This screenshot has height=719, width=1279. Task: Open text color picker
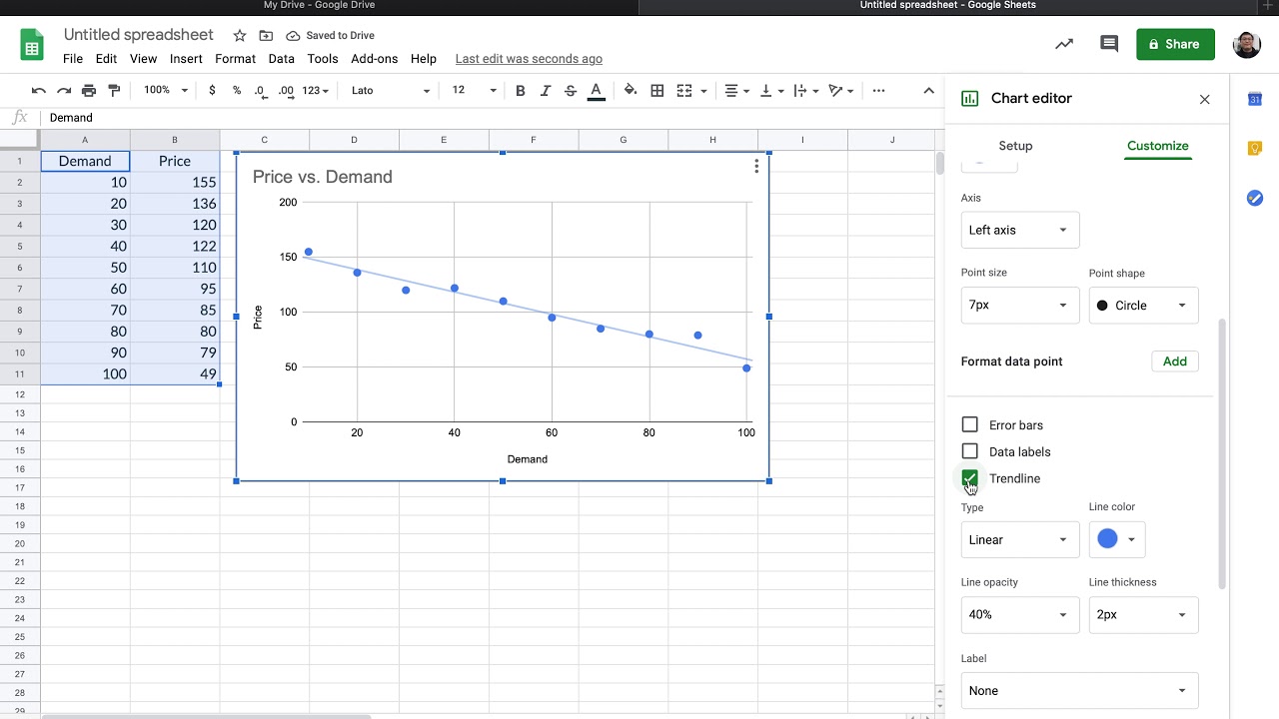pyautogui.click(x=596, y=90)
